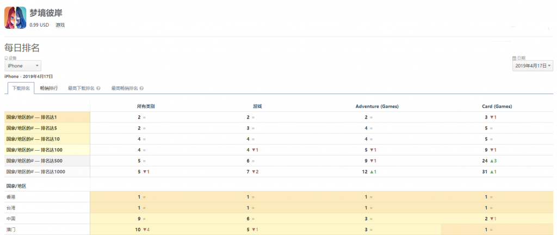The image size is (557, 235).
Task: Open help icon beside 最高下载排名
Action: [x=98, y=88]
